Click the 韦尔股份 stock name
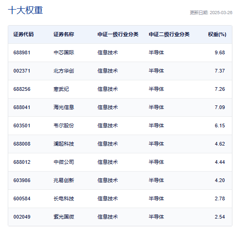 [x=64, y=125]
